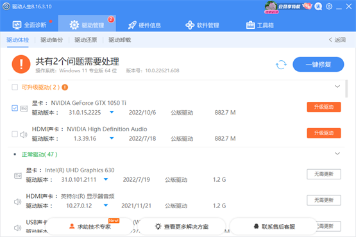
Task: Click the NVIDIA HD Audio speaker icon
Action: (x=24, y=135)
